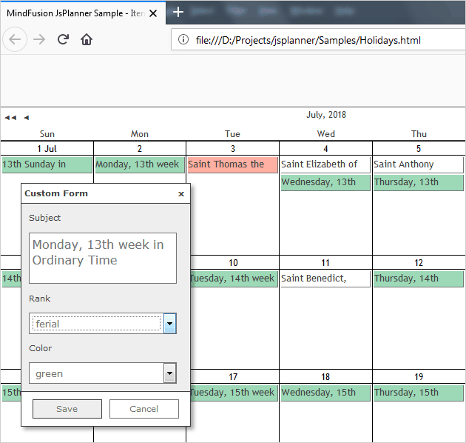
Task: Select day 2 header cell
Action: point(140,149)
